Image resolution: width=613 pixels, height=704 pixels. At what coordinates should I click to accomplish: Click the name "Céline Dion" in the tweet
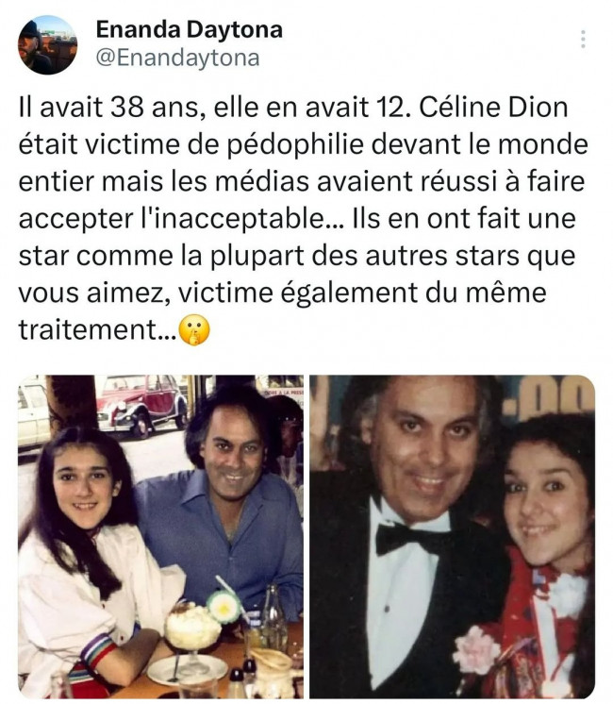pos(493,108)
